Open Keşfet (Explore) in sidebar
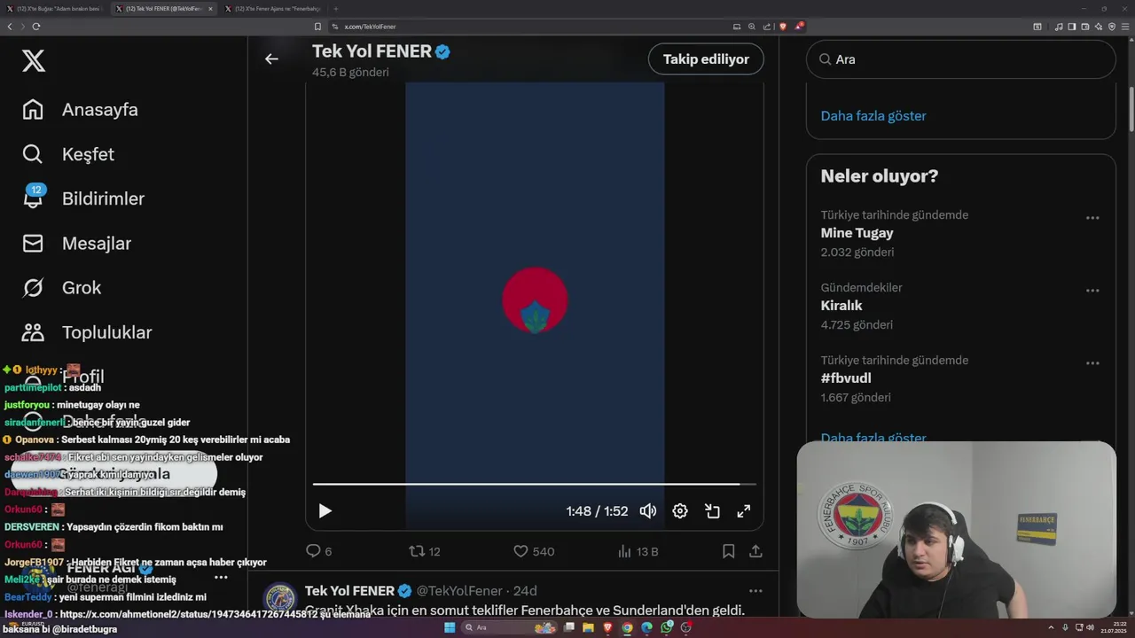The height and width of the screenshot is (638, 1135). 68,154
